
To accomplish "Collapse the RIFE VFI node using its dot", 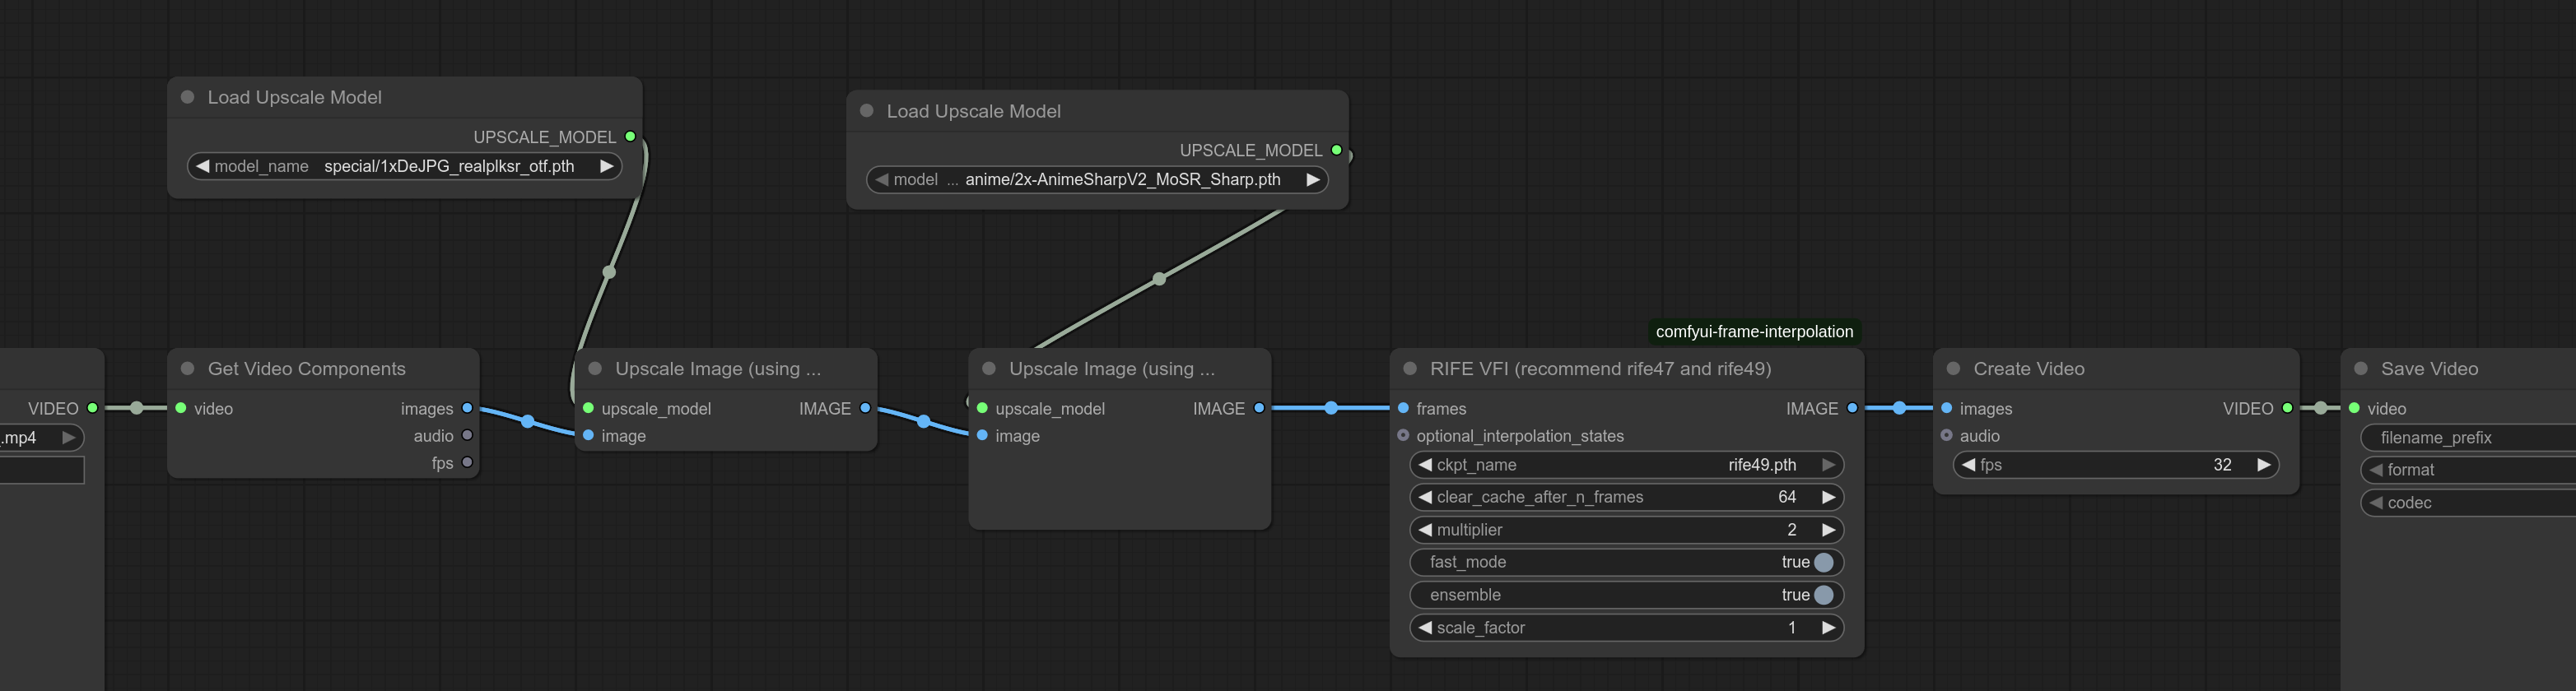I will [x=1410, y=369].
